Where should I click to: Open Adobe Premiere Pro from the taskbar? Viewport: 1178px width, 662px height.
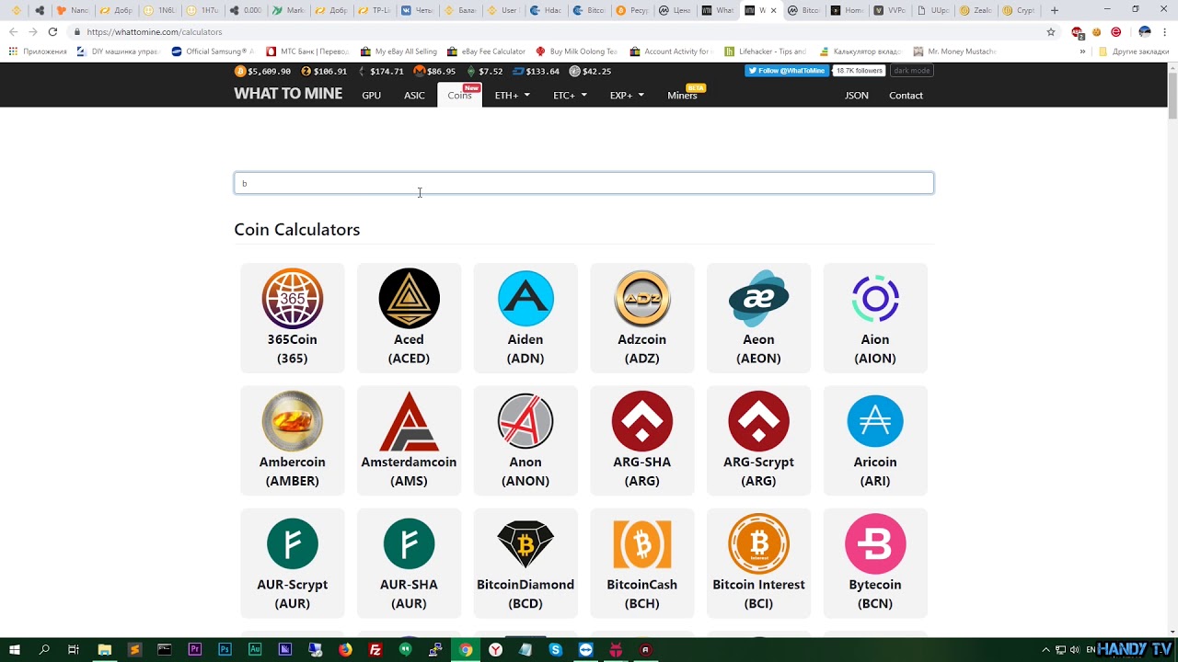click(194, 650)
